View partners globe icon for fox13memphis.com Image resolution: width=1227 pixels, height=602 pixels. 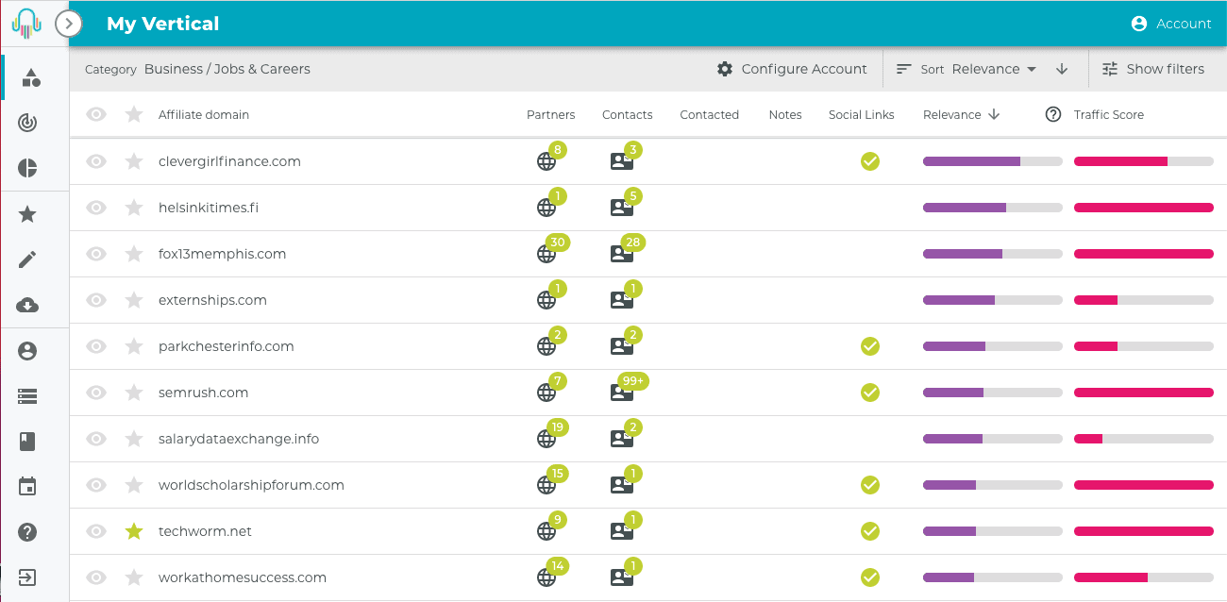[x=546, y=254]
